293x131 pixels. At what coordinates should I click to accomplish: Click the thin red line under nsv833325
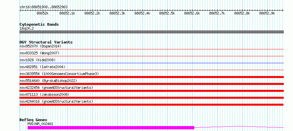pyautogui.click(x=151, y=56)
